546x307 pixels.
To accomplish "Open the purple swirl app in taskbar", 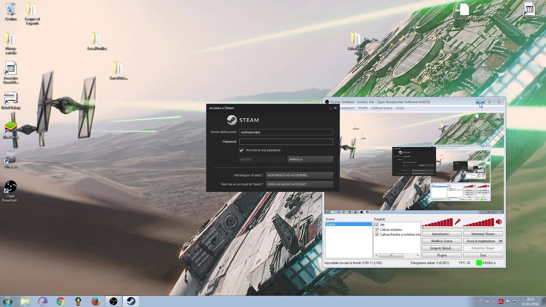I will point(43,301).
